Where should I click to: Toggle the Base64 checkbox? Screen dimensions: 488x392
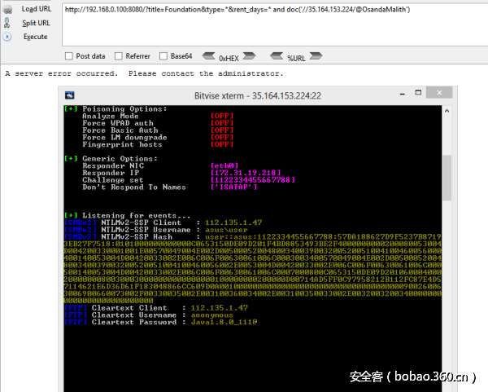(x=164, y=56)
